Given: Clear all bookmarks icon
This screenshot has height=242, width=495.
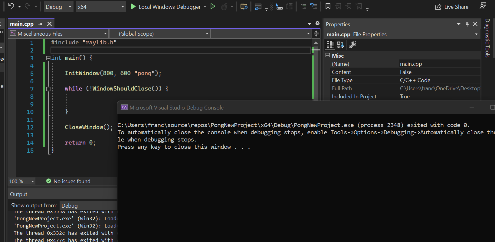Looking at the screenshot, I should coord(359,7).
